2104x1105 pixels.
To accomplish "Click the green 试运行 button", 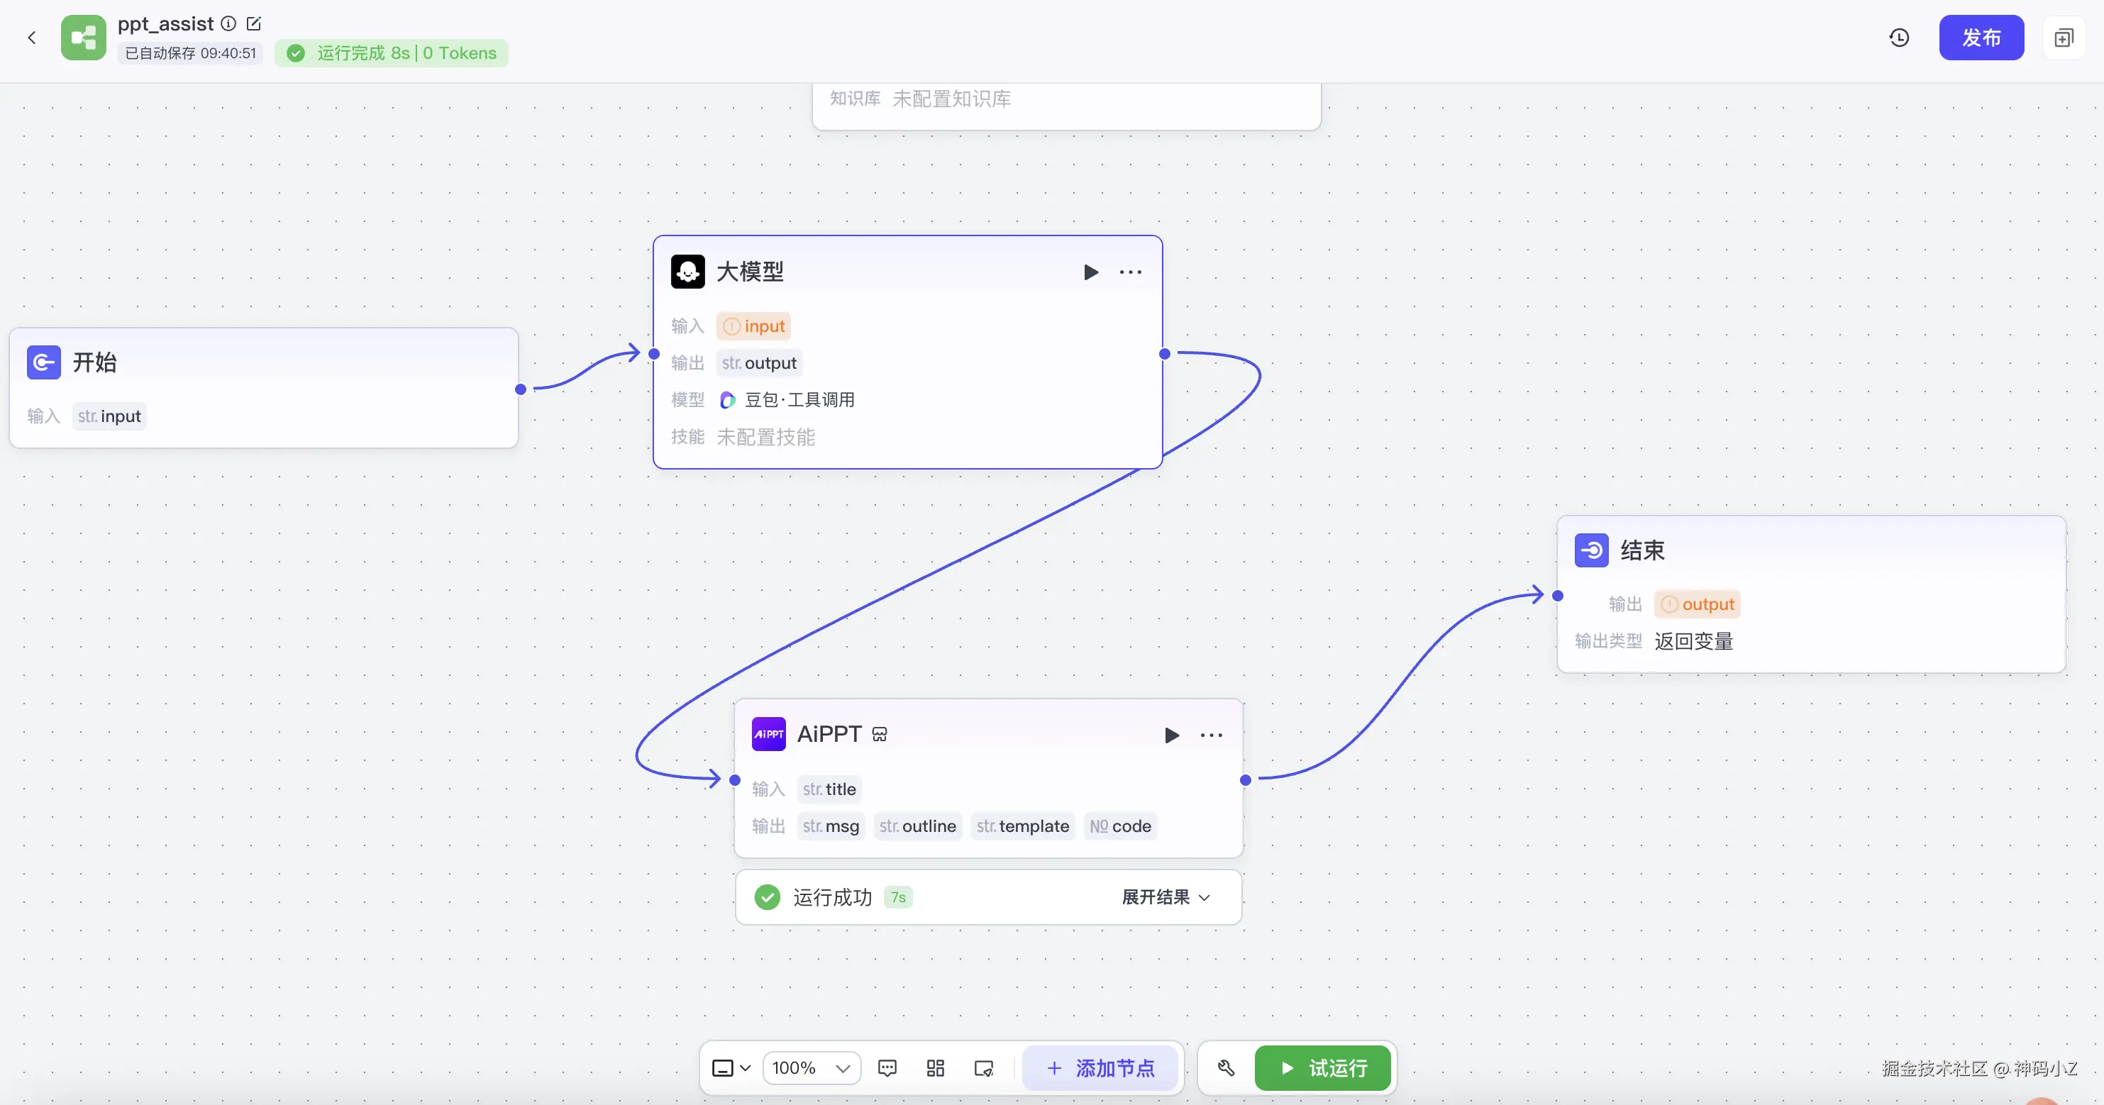I will point(1322,1067).
